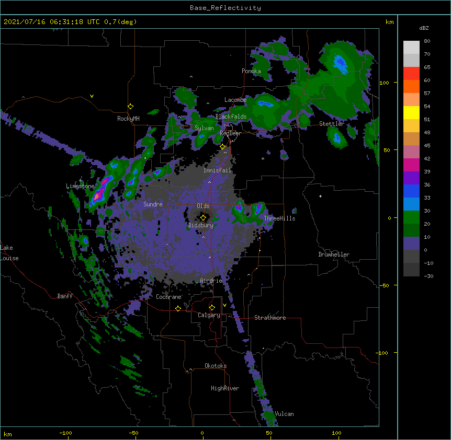Viewport: 451px width, 440px height.
Task: Click the Drumheller label
Action: 334,254
